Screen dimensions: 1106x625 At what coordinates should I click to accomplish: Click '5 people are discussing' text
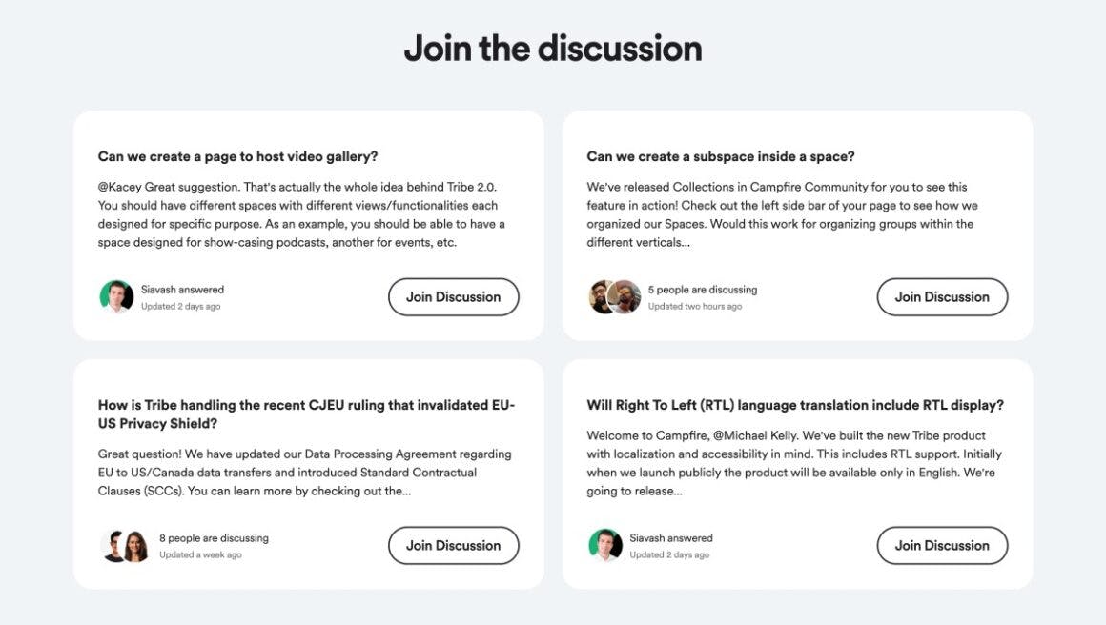tap(702, 290)
